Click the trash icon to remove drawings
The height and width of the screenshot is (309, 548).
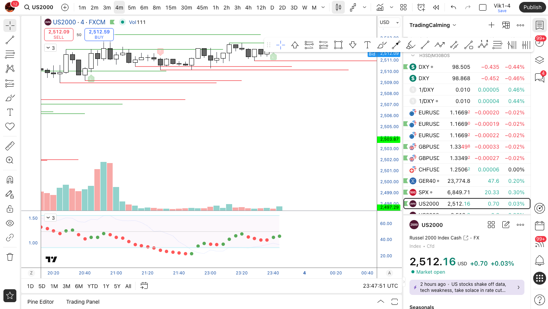pyautogui.click(x=10, y=257)
